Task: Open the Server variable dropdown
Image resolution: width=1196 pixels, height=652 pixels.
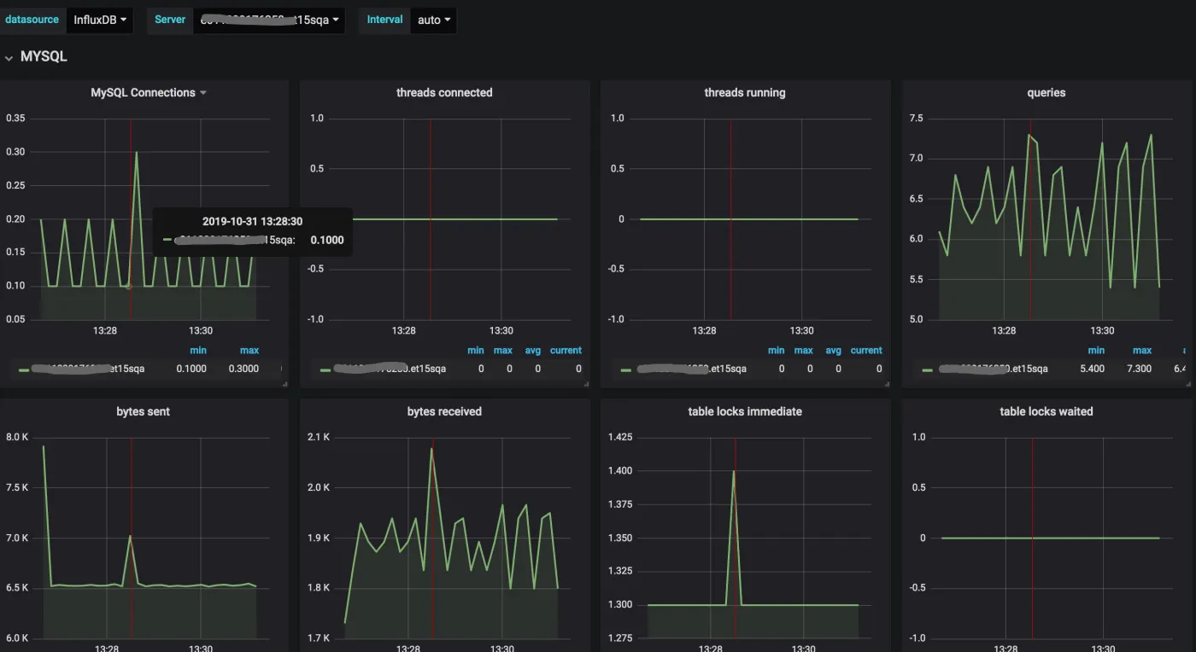Action: [269, 20]
